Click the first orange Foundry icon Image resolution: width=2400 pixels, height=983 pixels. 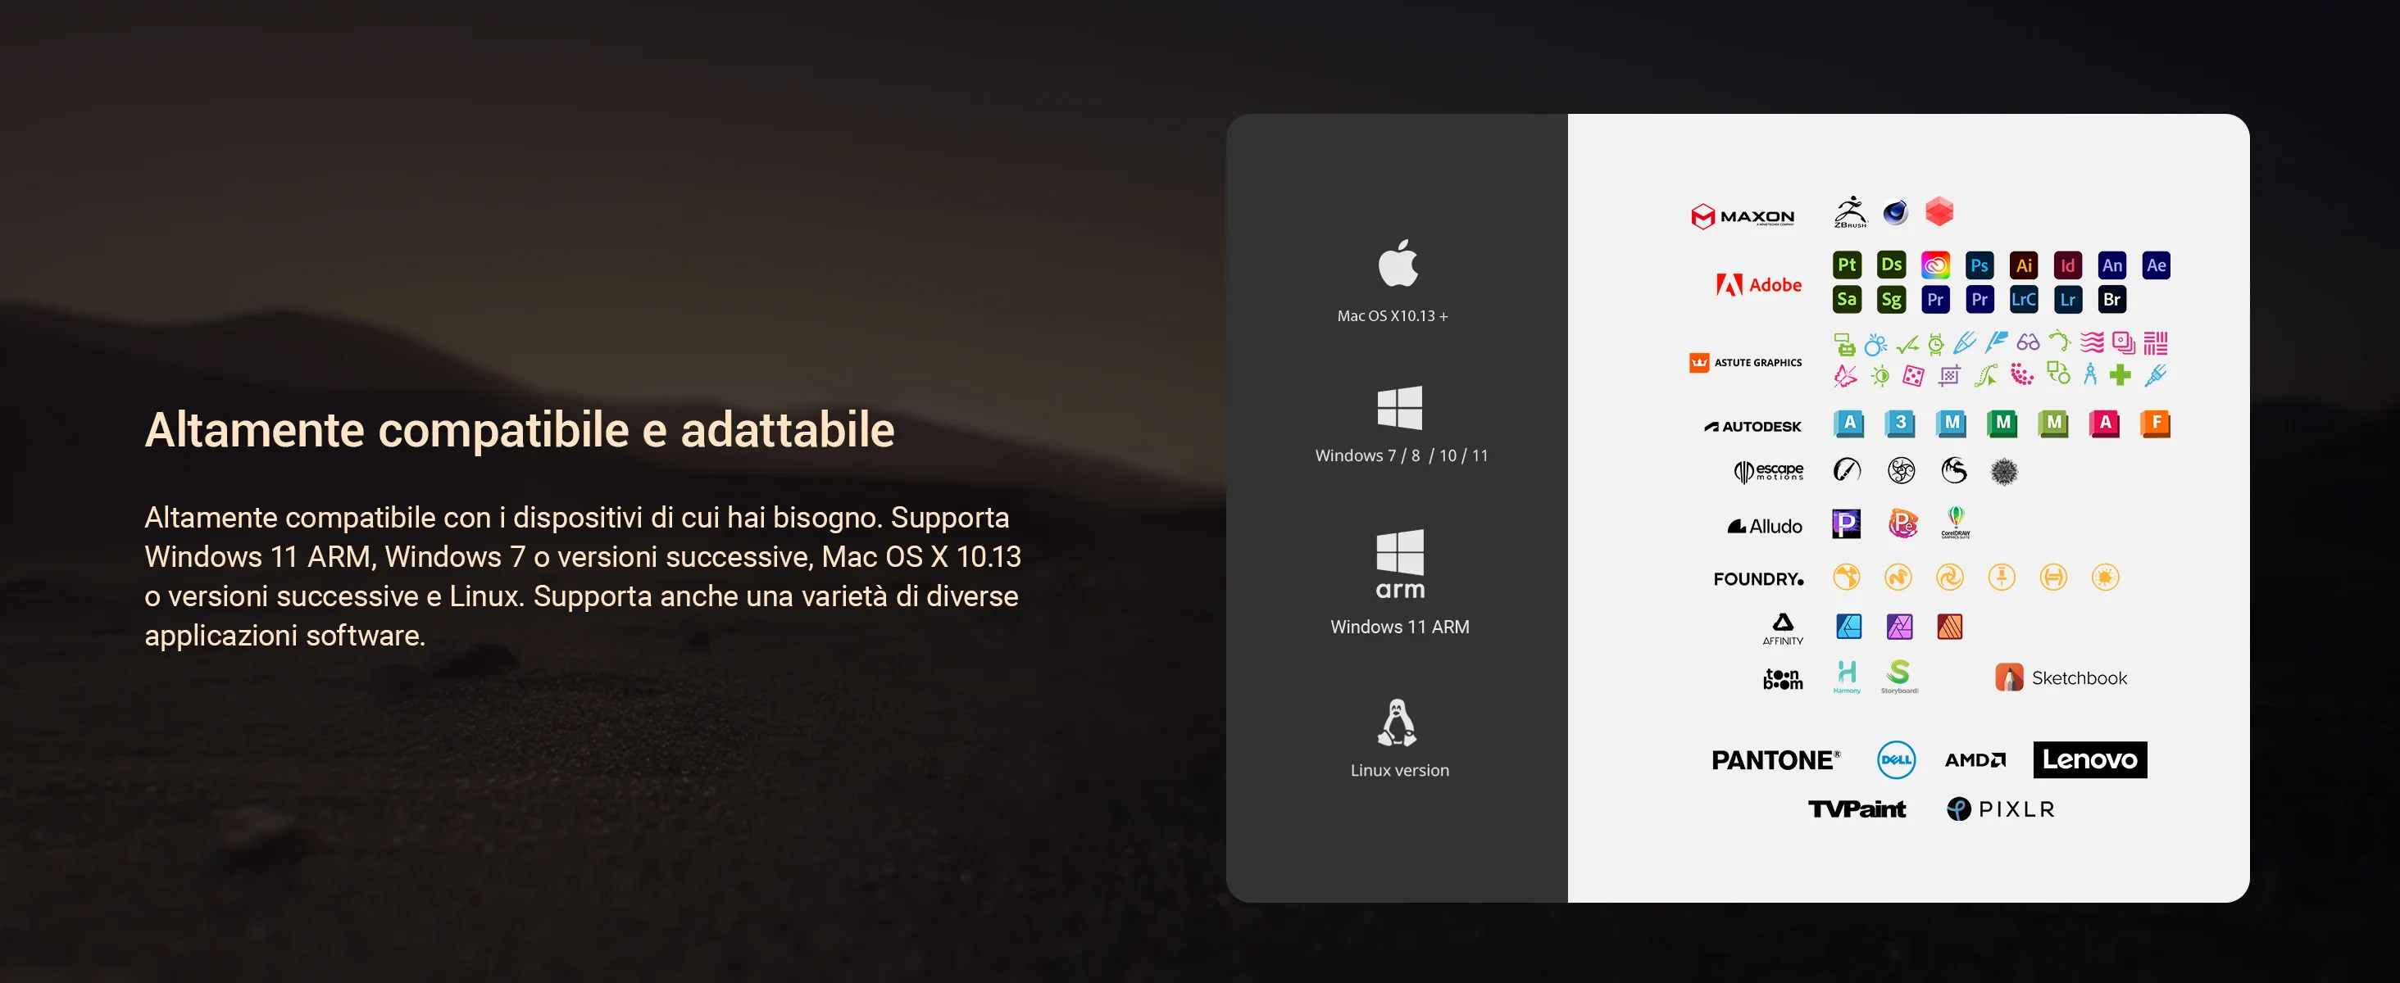pos(1847,578)
